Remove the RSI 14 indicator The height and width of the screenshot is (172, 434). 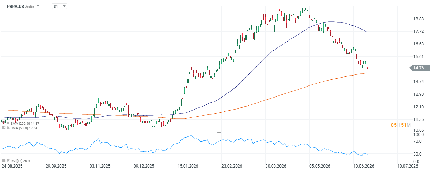(x=8, y=160)
